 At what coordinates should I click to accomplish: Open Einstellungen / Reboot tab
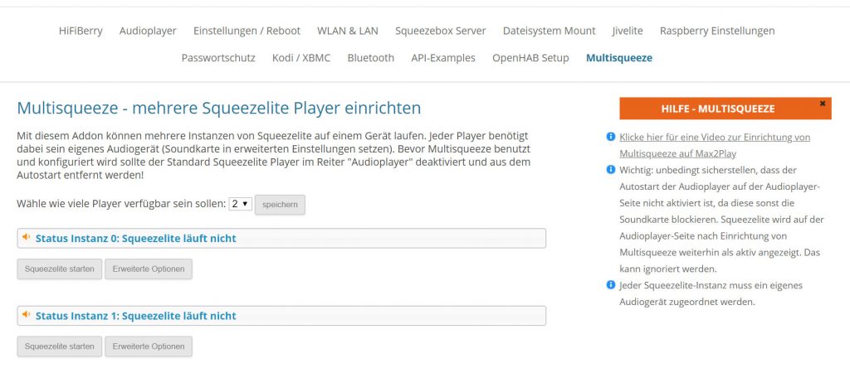coord(247,31)
